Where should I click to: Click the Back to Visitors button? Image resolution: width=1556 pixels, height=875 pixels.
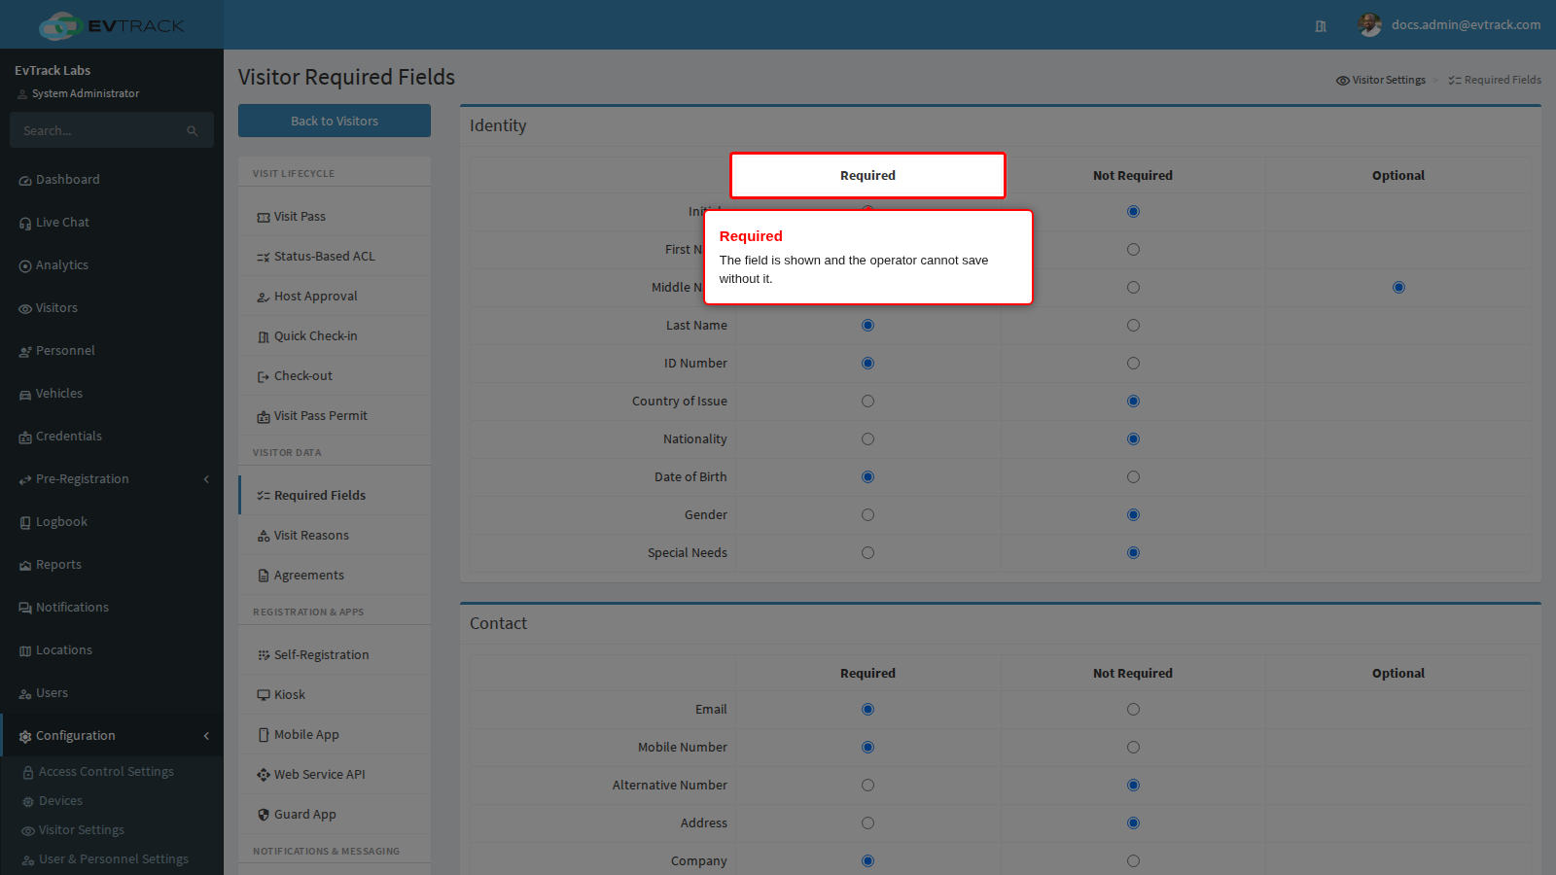335,121
